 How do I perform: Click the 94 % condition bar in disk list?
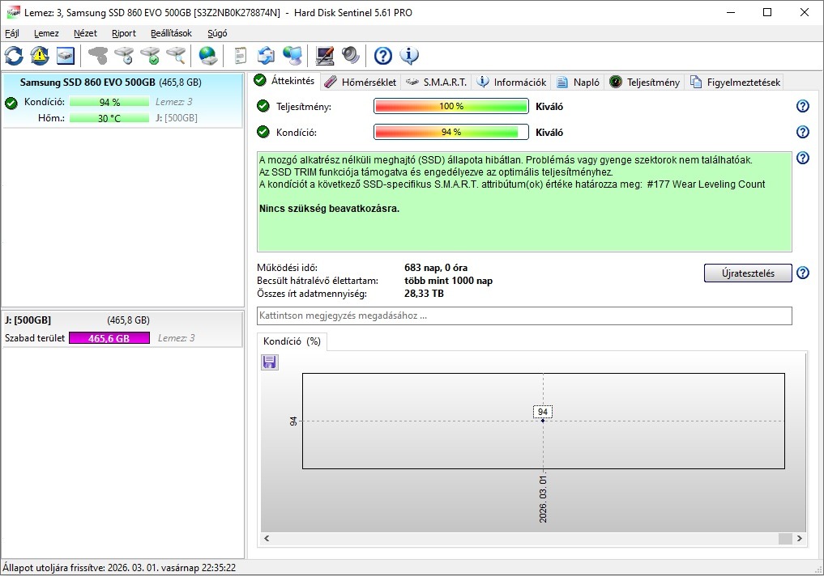(x=109, y=102)
